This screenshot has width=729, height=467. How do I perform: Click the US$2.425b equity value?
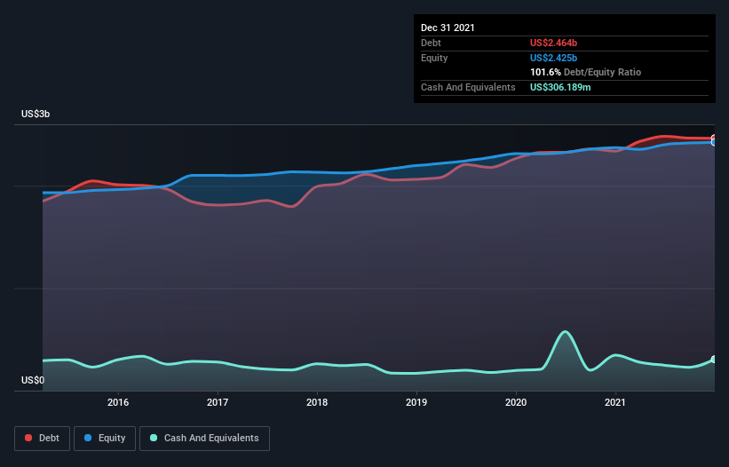click(x=553, y=58)
